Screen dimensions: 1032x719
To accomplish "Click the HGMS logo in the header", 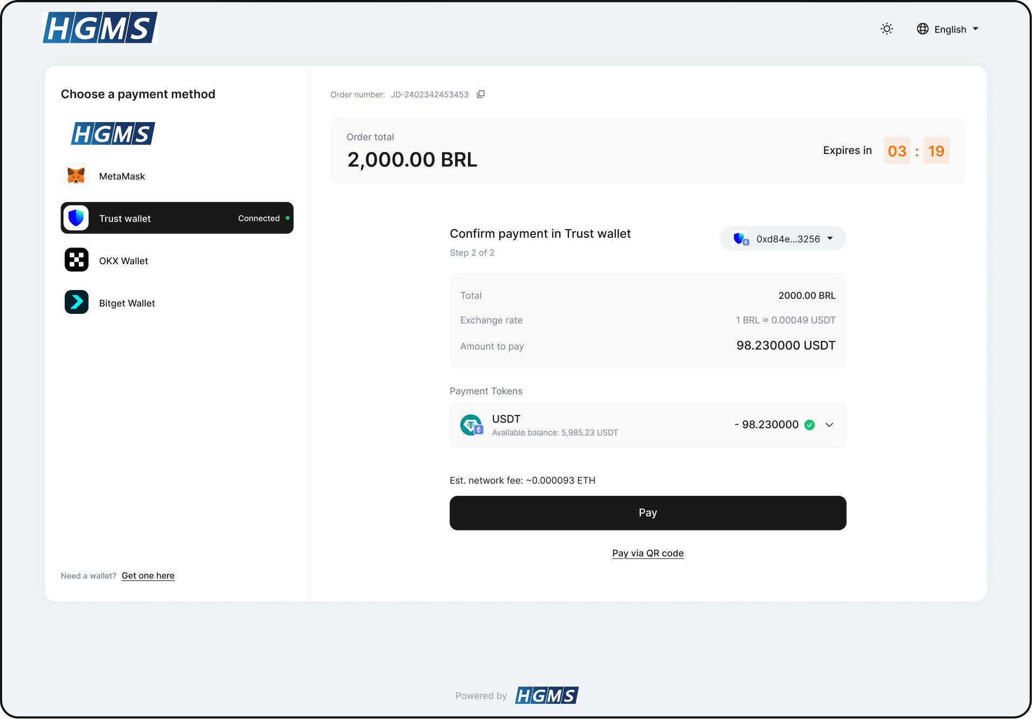I will 100,28.
